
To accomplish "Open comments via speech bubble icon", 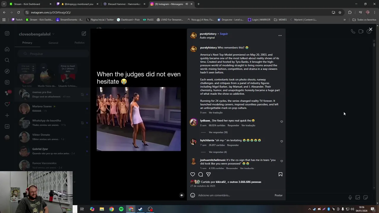I will 200,174.
